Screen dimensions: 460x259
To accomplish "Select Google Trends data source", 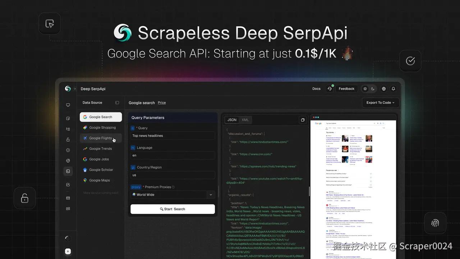I will coord(100,149).
